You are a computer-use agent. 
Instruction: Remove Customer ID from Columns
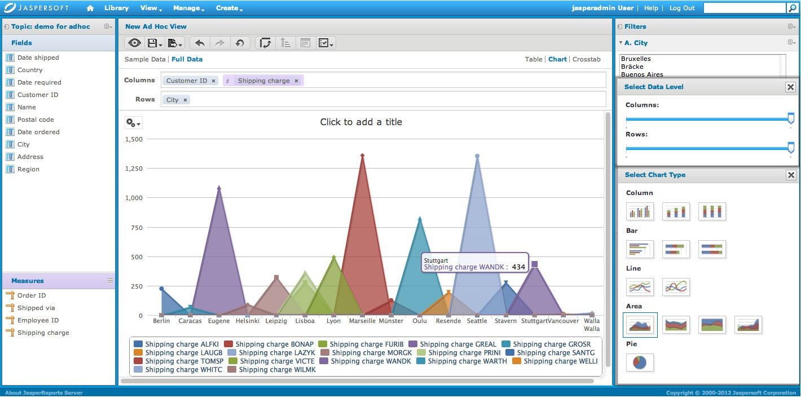click(213, 81)
